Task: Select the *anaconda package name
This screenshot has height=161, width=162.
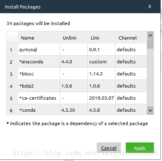Action: [39, 62]
